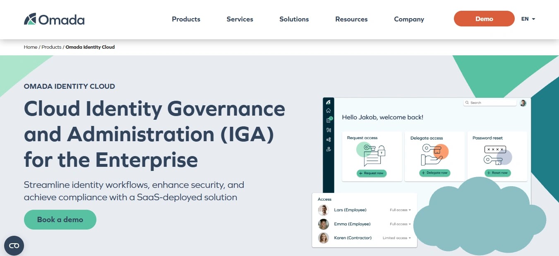Click the "Access" panel heading

coord(324,199)
